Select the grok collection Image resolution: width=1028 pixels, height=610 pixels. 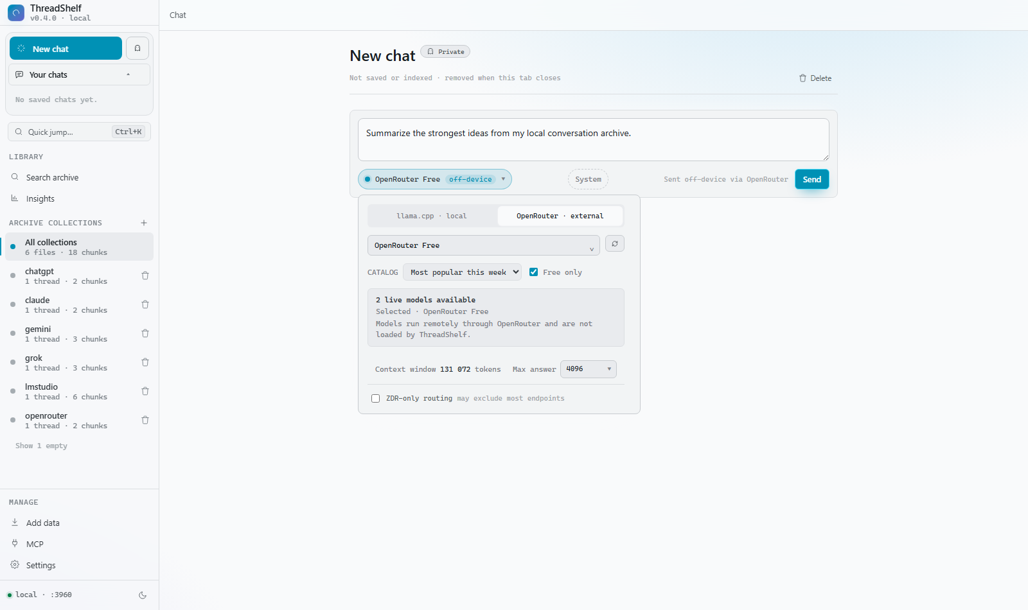(71, 362)
